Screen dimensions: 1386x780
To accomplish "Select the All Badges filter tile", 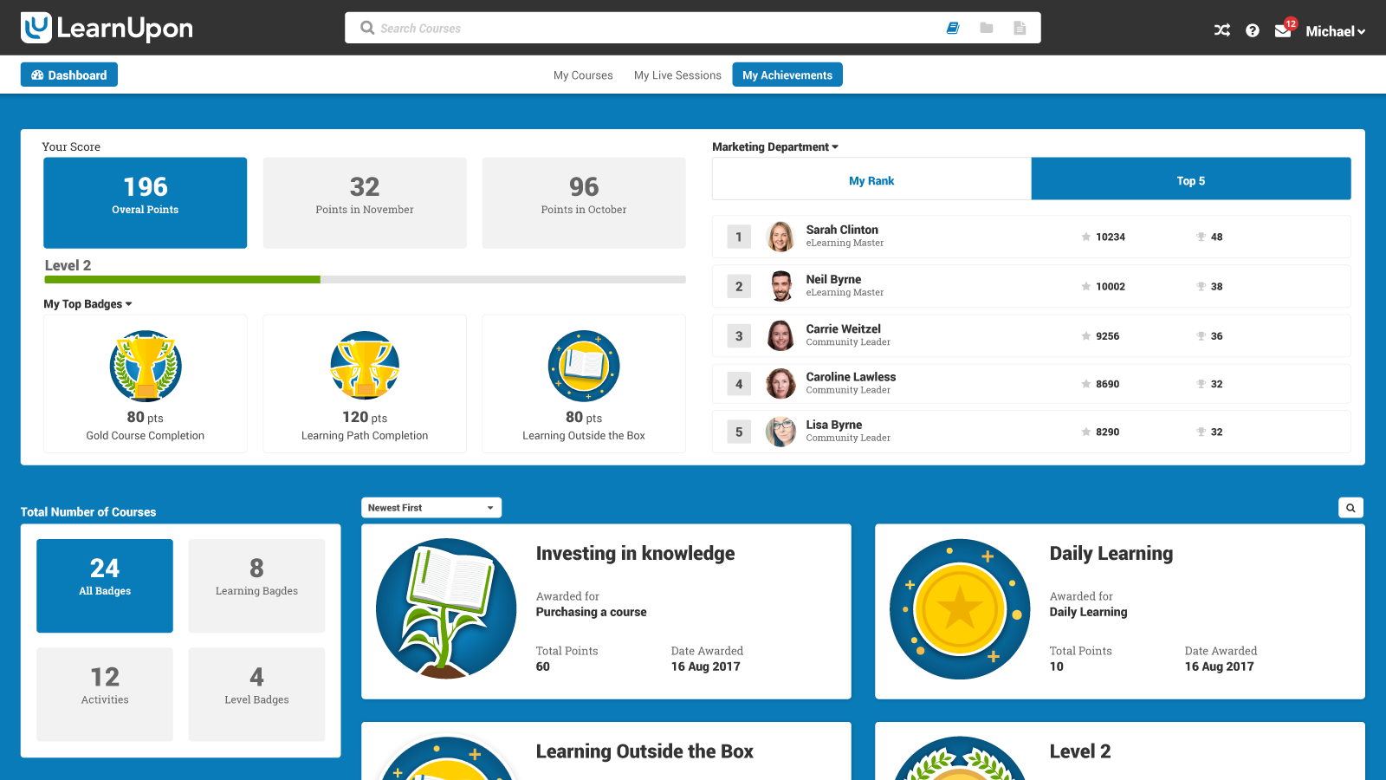I will click(104, 585).
